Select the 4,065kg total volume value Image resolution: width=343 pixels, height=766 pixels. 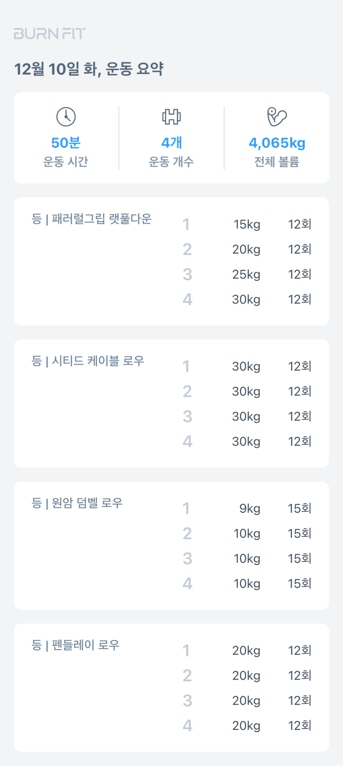tap(277, 143)
